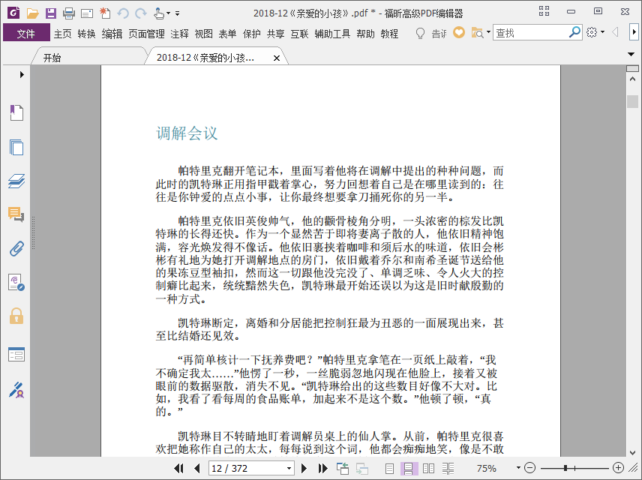Screen dimensions: 642x480
Task: Open the 保护 ribbon tab
Action: (x=251, y=34)
